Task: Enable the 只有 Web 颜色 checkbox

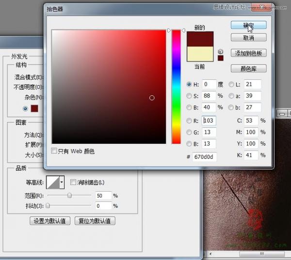Action: 54,151
